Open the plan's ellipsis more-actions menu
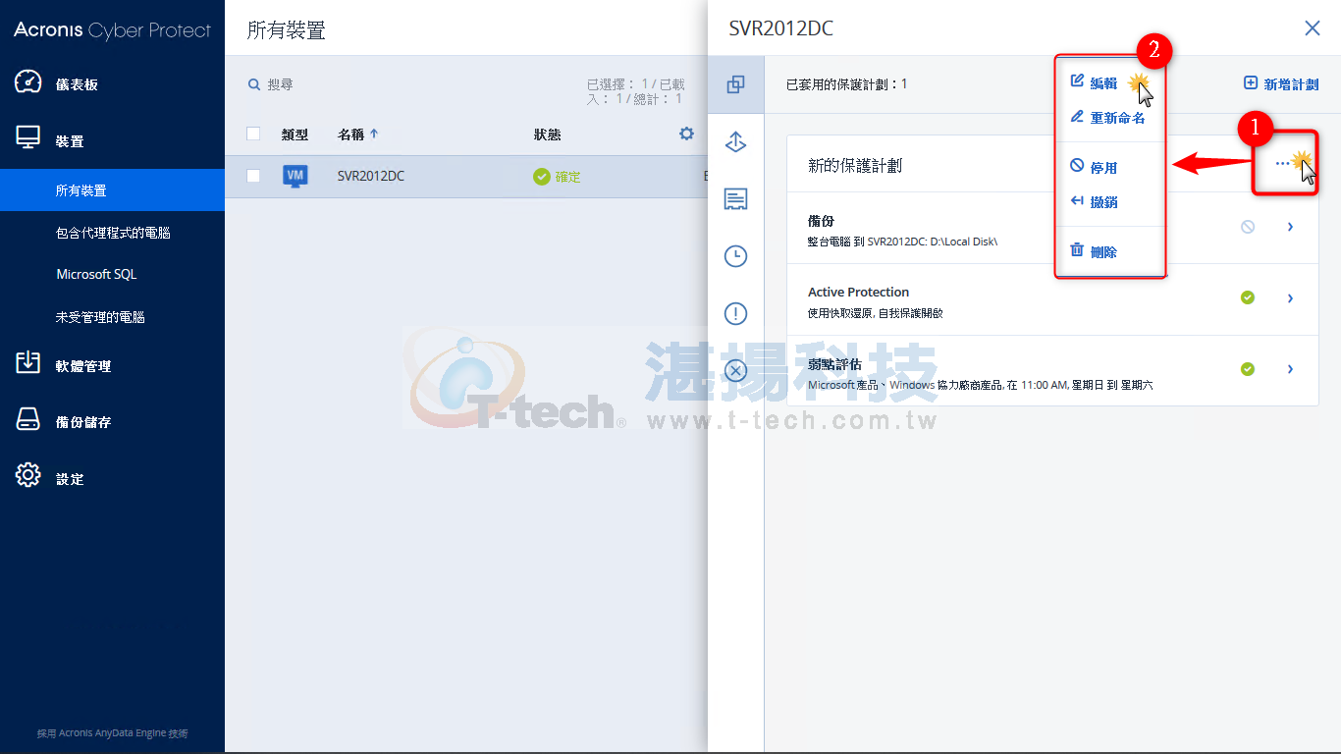 (x=1282, y=163)
